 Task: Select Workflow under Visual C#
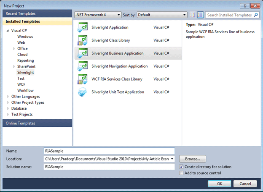point(25,90)
